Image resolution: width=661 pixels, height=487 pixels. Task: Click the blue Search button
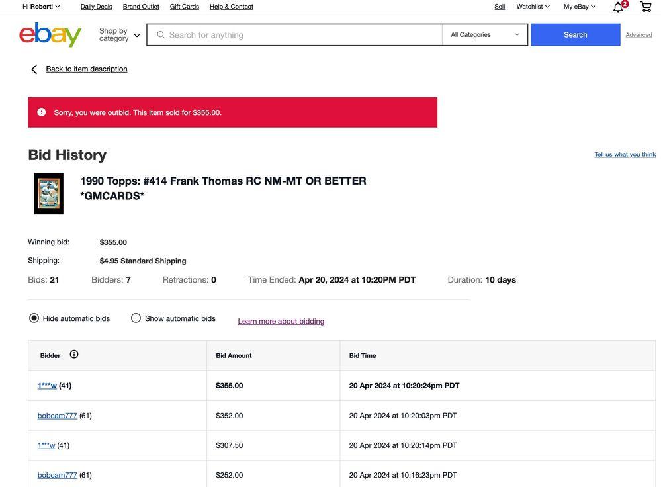[576, 35]
